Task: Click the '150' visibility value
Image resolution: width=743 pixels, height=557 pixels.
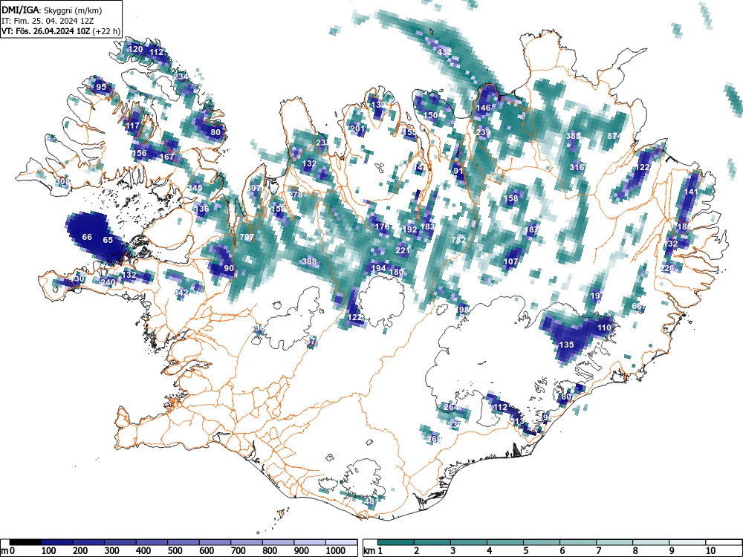Action: pyautogui.click(x=430, y=115)
